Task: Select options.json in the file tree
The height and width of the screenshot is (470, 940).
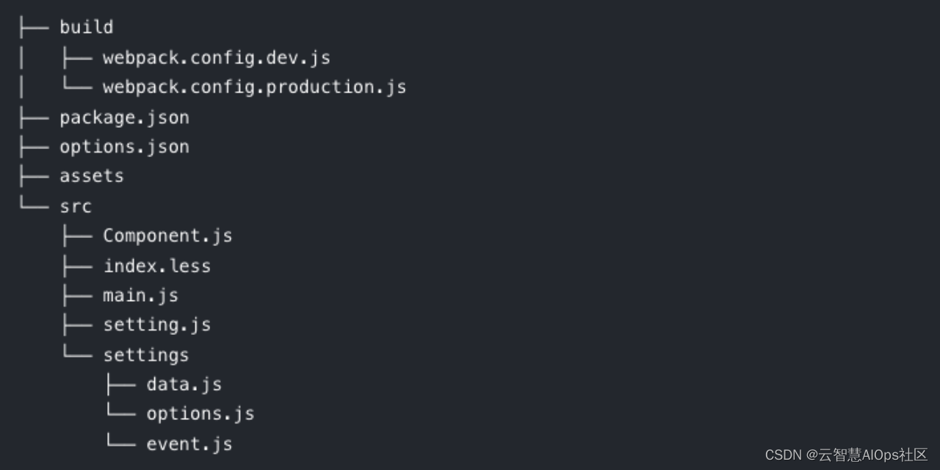Action: point(124,147)
